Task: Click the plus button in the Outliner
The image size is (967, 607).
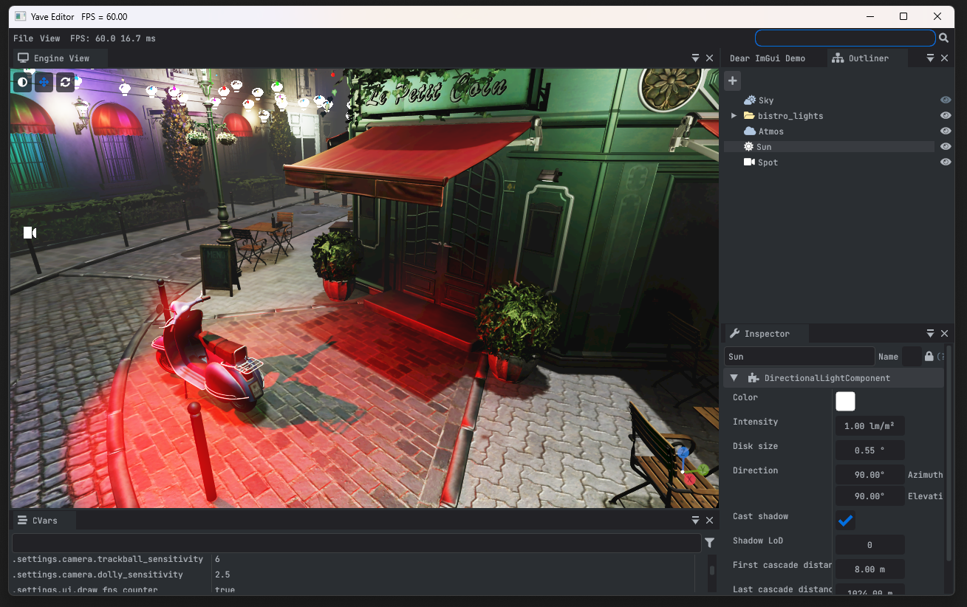Action: coord(732,80)
